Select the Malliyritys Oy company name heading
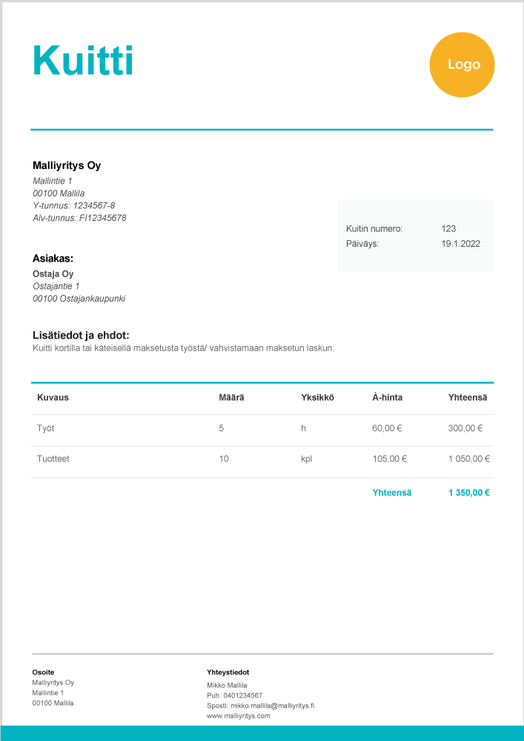Viewport: 524px width, 741px height. click(67, 165)
